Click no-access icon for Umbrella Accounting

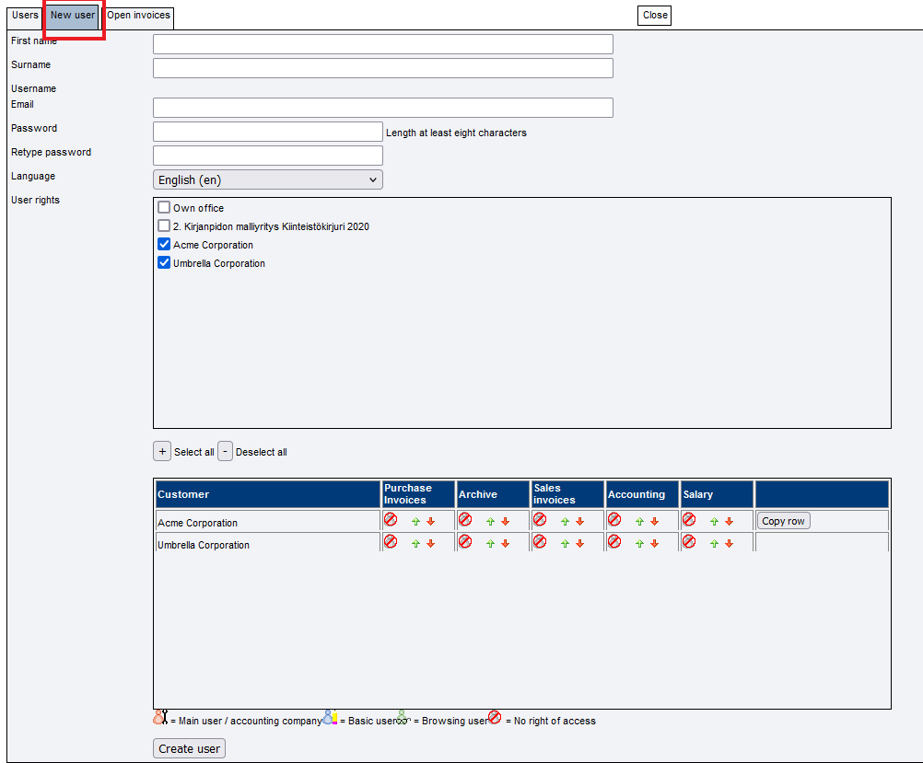pyautogui.click(x=614, y=542)
